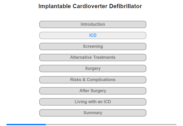Viewport: 183px width, 126px height.
Task: Click the gray unfilled portion of progress bar
Action: [x=111, y=124]
